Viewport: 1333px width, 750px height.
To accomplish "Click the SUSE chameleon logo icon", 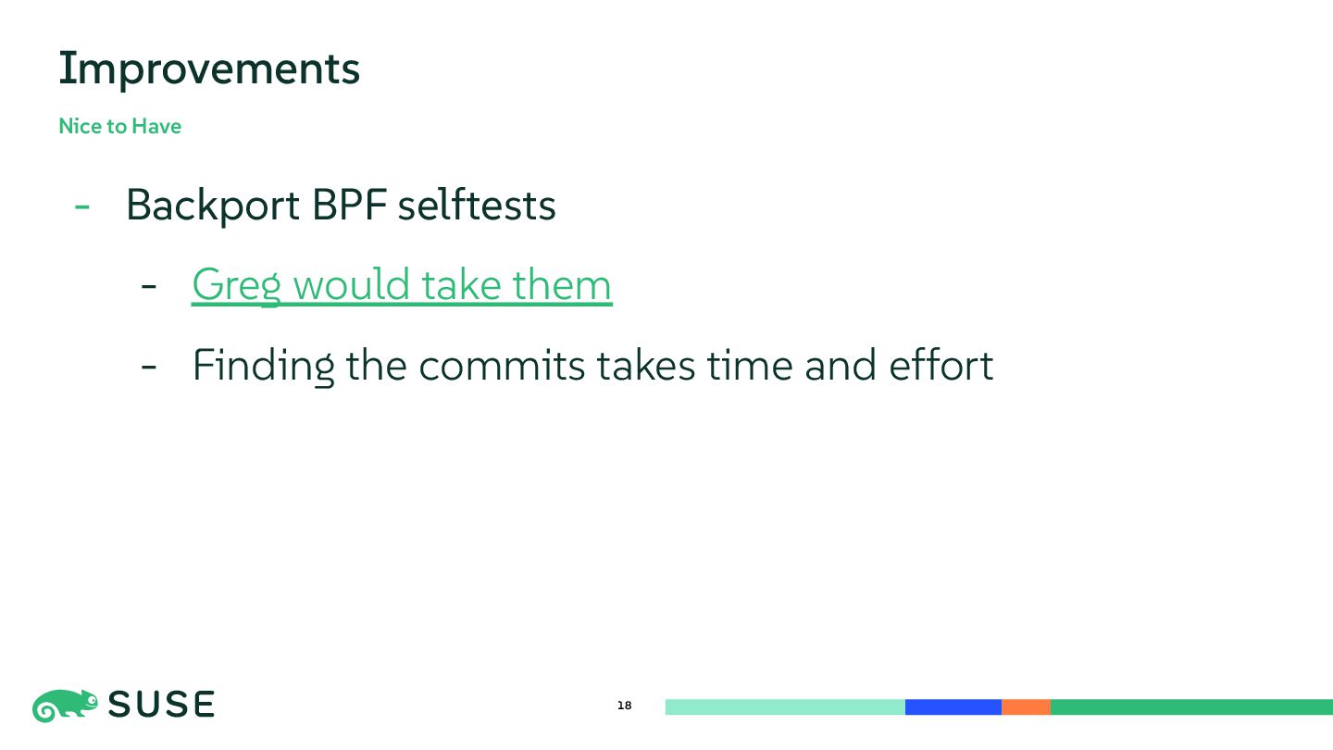I will (x=65, y=706).
